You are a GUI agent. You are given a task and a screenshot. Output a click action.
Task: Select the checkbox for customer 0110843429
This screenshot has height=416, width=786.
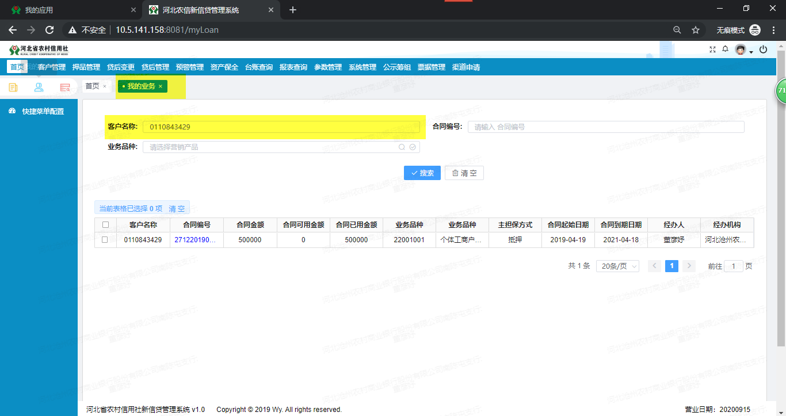[x=105, y=240]
